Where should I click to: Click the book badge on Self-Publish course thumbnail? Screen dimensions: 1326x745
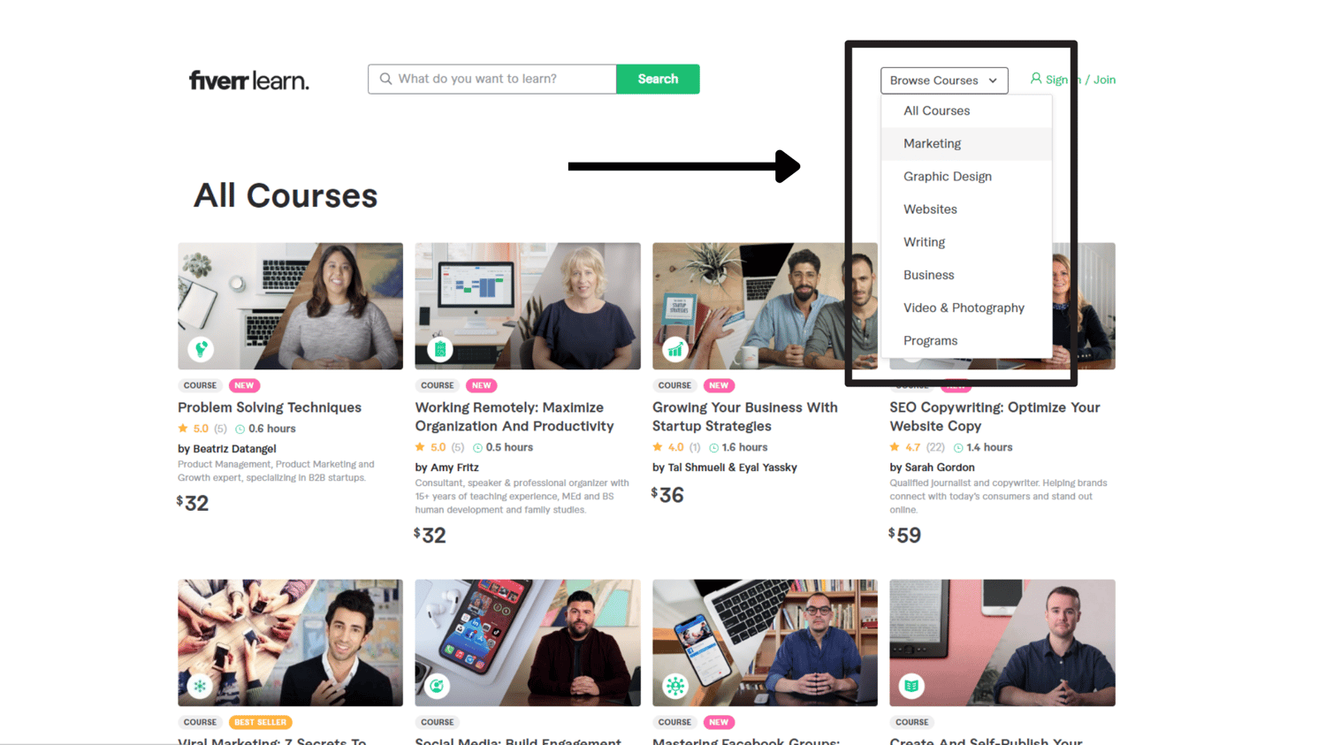pos(911,686)
